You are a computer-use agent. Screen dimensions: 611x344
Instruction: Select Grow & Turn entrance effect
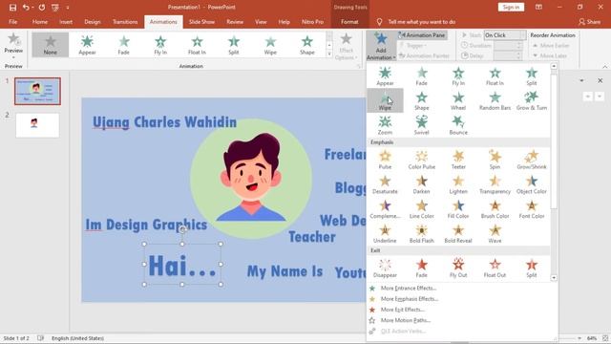pos(532,100)
